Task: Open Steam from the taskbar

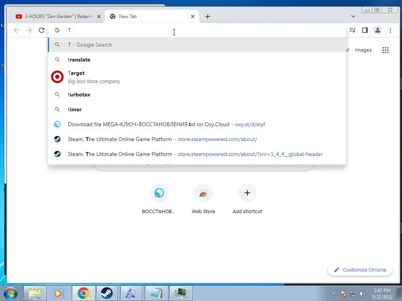Action: (x=107, y=293)
